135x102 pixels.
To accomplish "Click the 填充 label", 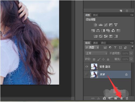I will tap(117, 59).
